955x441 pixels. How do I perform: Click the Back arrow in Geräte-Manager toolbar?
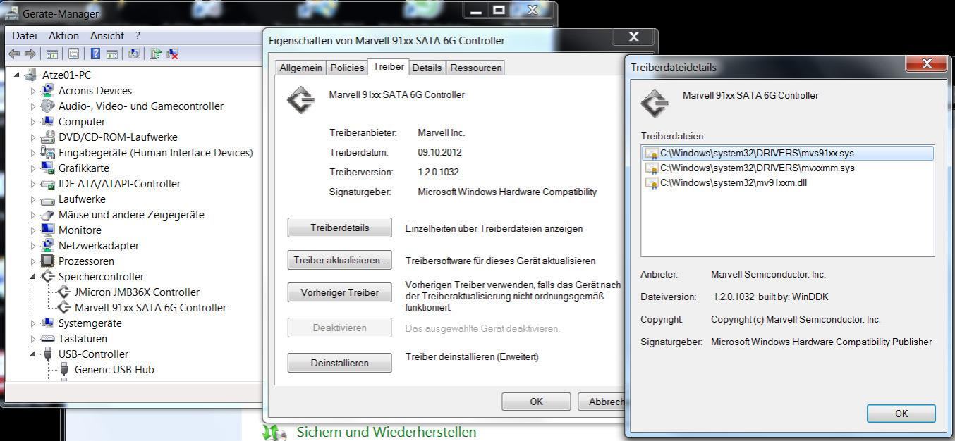(x=14, y=54)
